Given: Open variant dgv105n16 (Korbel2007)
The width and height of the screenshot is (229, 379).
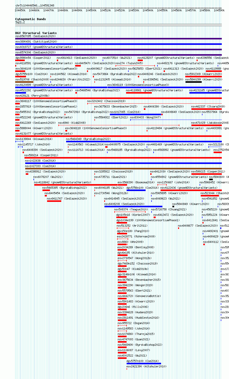Looking at the screenshot, I should coord(133,215).
